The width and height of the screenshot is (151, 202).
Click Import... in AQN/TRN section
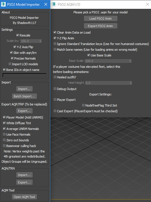coord(24,175)
